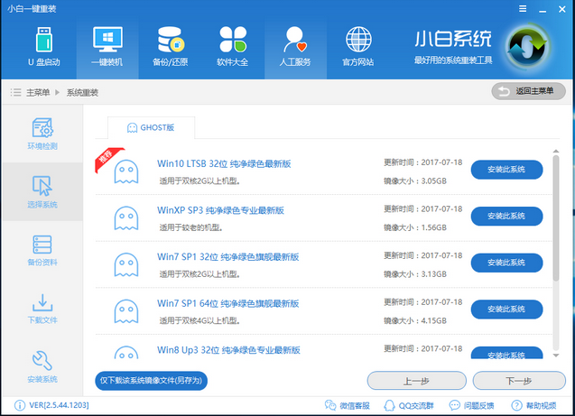Click the 镜像大小：3.05GB text
Screen dimensions: 575x416
tap(415, 181)
